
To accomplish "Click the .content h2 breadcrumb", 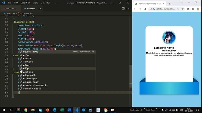I will [27, 13].
